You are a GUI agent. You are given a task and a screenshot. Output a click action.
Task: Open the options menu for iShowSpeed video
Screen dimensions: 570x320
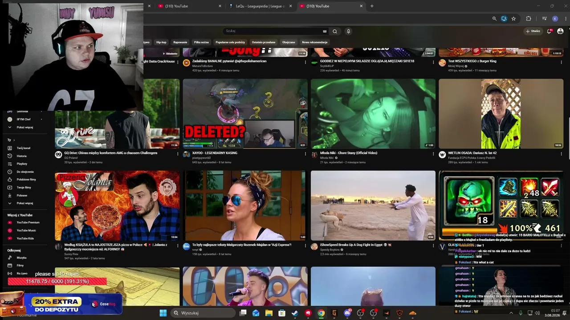pos(433,246)
